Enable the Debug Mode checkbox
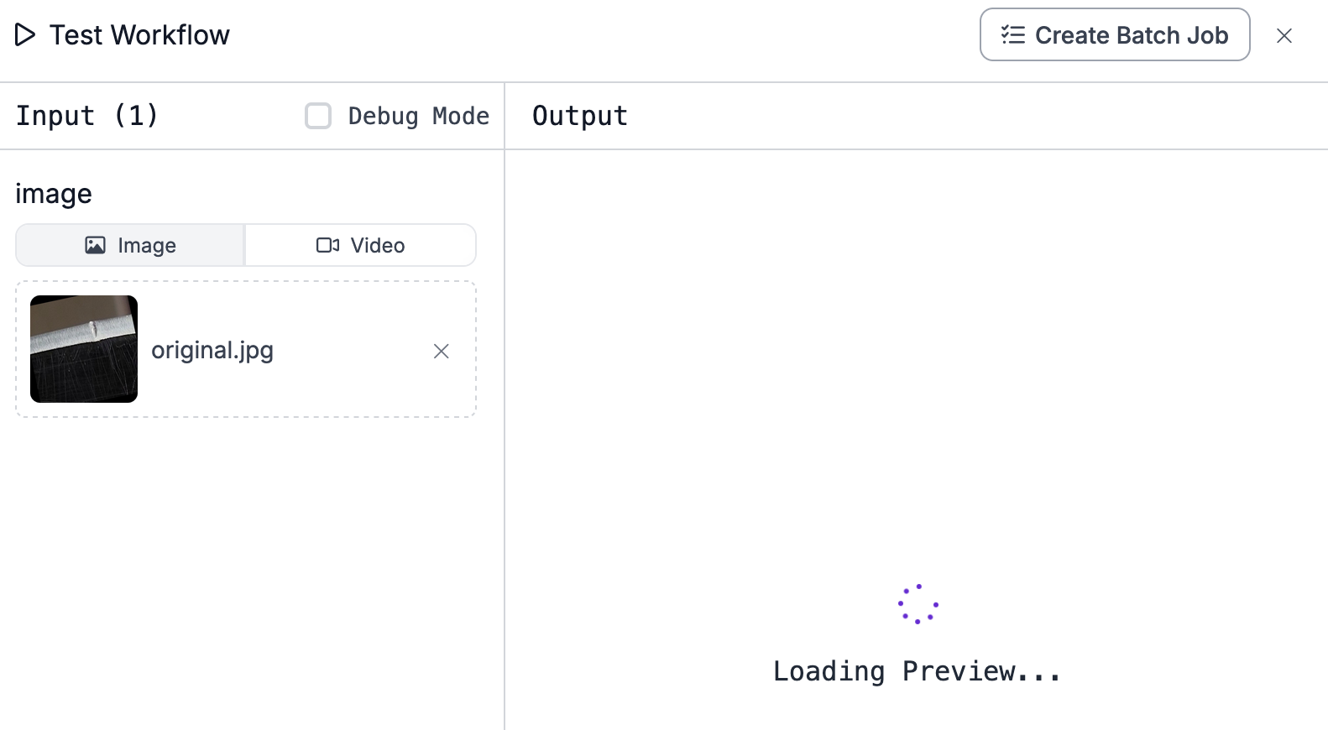Image resolution: width=1328 pixels, height=730 pixels. [318, 116]
